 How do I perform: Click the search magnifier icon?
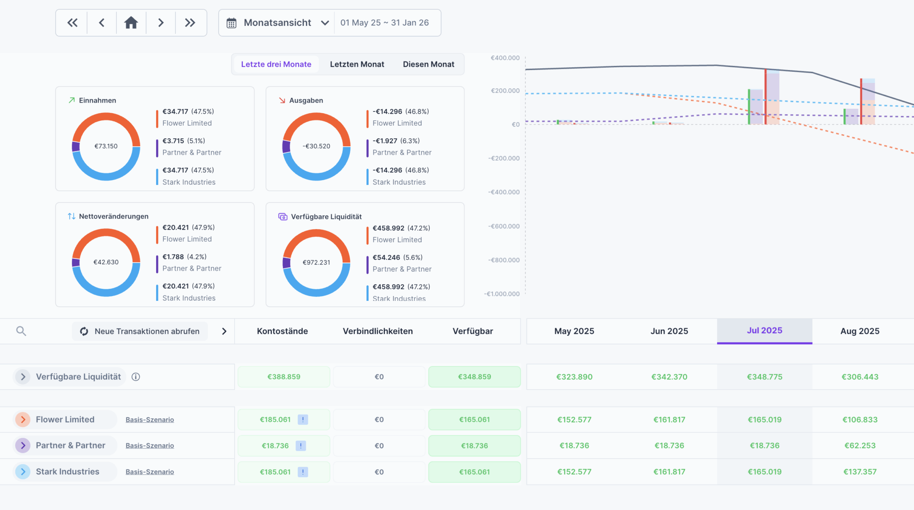click(21, 331)
